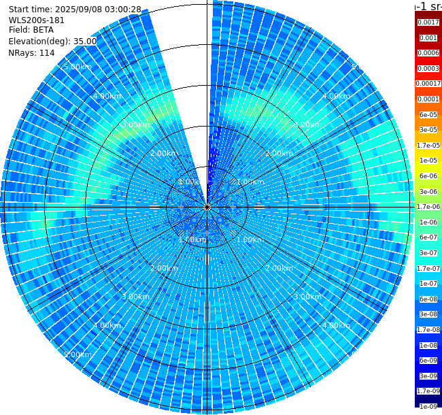Select the 'WLS200s-181' instrument label

(x=36, y=20)
